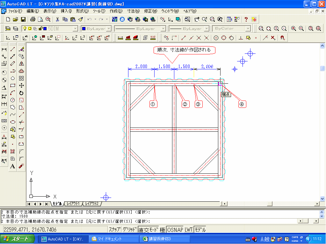The height and width of the screenshot is (244, 326).
Task: Toggle グリッド grid display in status bar
Action: coord(129,230)
